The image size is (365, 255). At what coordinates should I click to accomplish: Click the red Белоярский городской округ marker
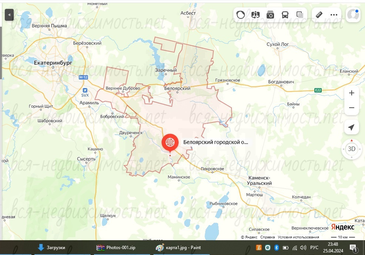click(x=170, y=142)
